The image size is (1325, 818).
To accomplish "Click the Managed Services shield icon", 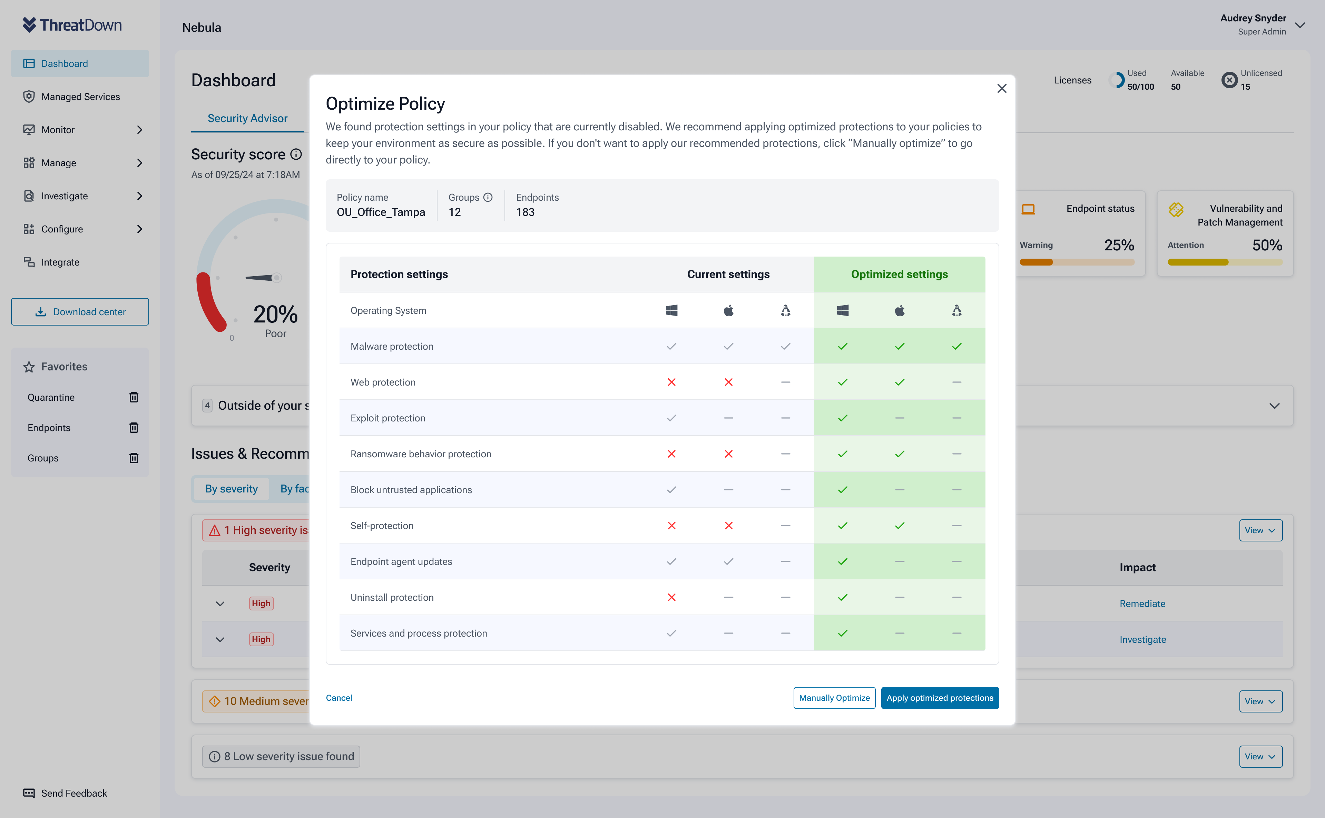I will (29, 97).
